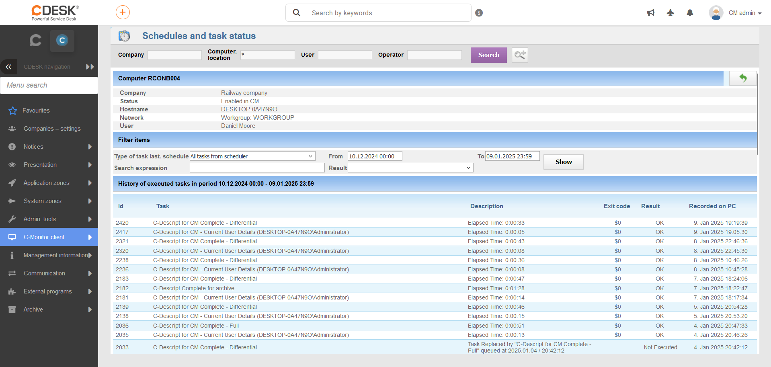The height and width of the screenshot is (367, 771).
Task: Click the C-Monitor client monitor icon
Action: (12, 237)
